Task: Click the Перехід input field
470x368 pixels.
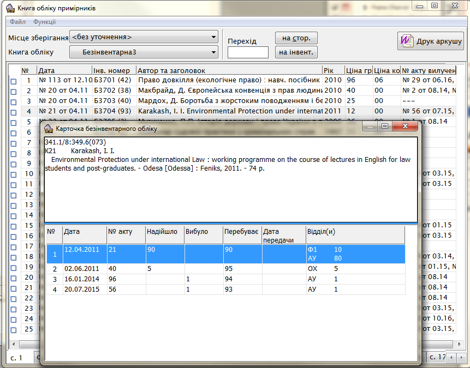Action: pos(248,52)
